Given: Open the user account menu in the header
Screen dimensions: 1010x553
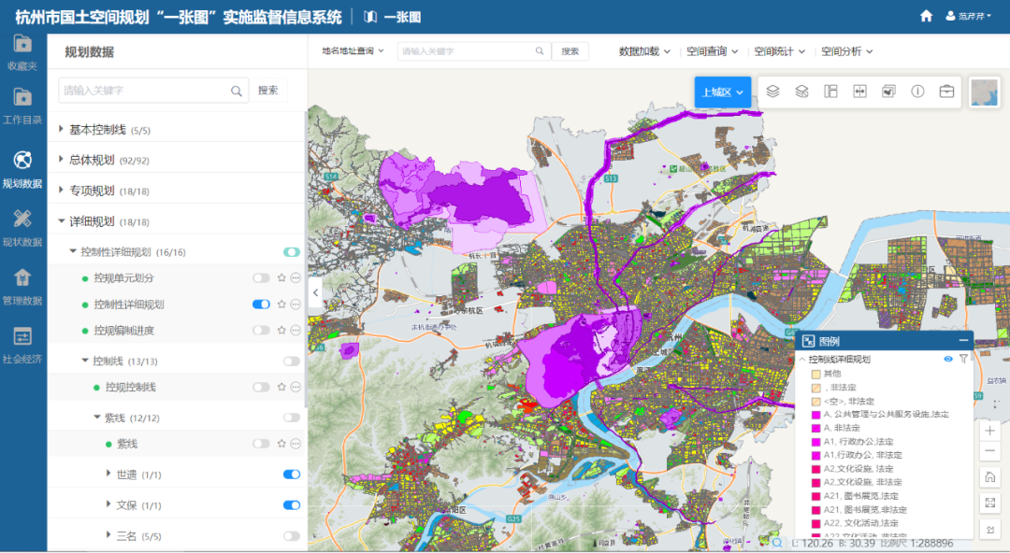Looking at the screenshot, I should pyautogui.click(x=968, y=16).
